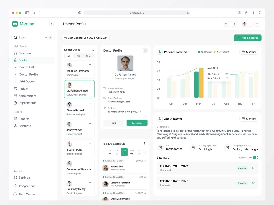Click the Add Employee button

pos(248,38)
